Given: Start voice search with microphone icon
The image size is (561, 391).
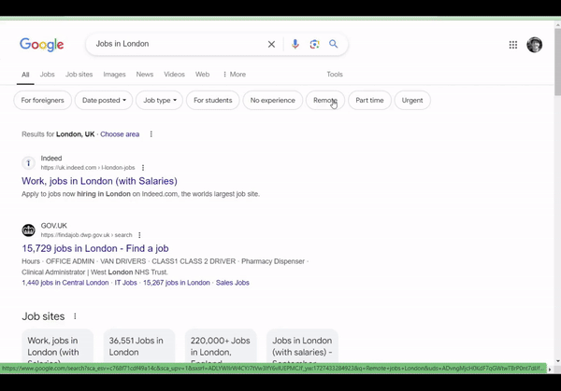Looking at the screenshot, I should point(295,44).
